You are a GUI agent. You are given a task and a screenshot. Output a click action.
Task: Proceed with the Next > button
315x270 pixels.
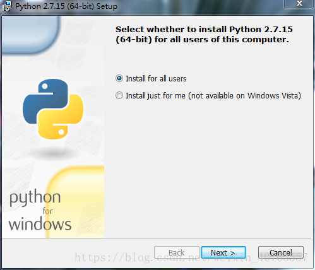click(x=223, y=252)
